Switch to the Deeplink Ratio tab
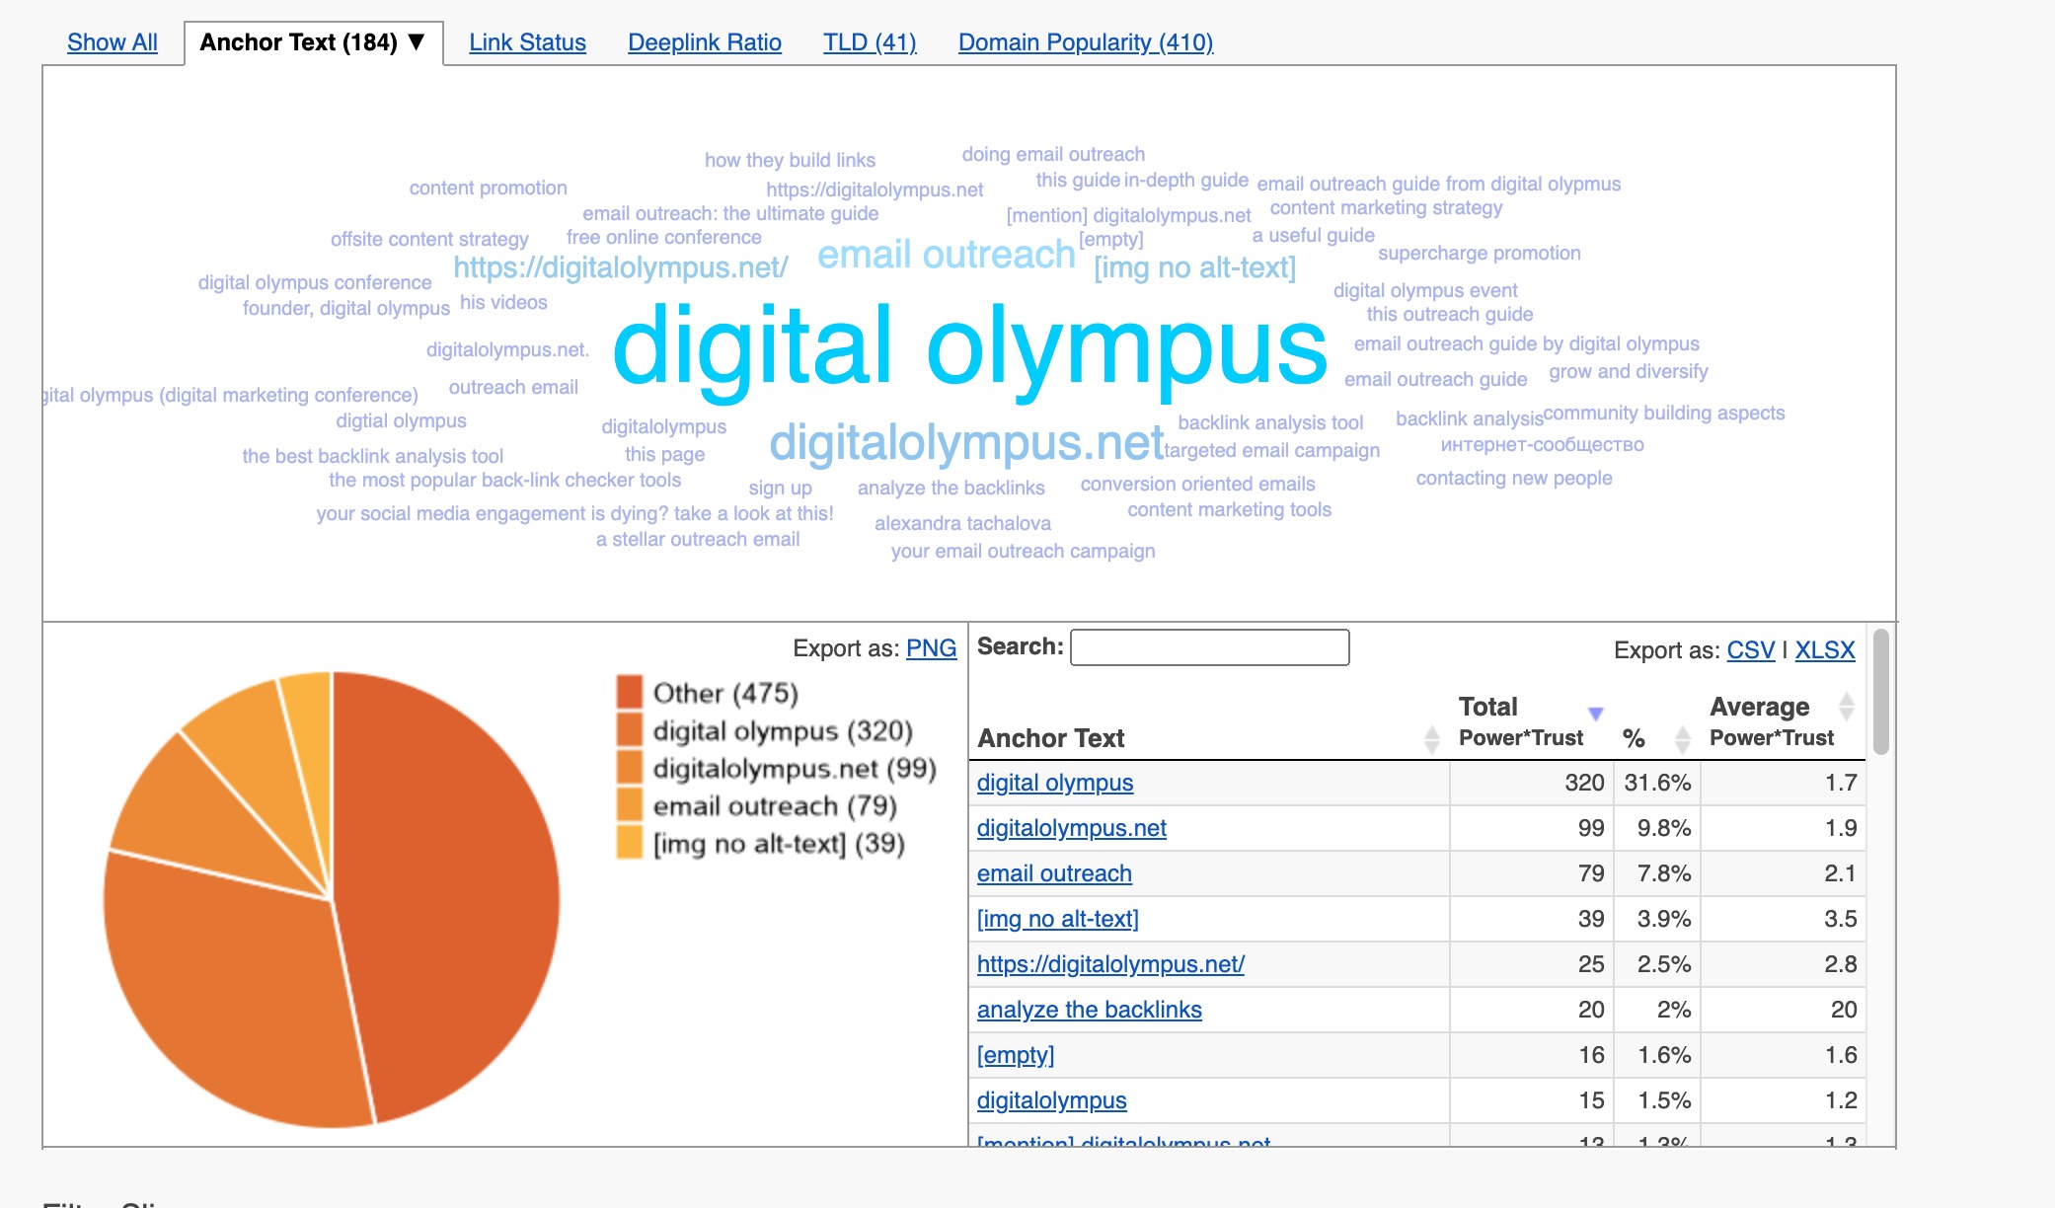Image resolution: width=2055 pixels, height=1208 pixels. click(x=705, y=42)
